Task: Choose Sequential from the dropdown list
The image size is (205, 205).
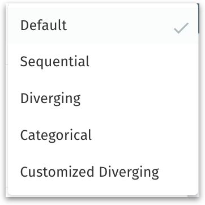Action: tap(103, 62)
